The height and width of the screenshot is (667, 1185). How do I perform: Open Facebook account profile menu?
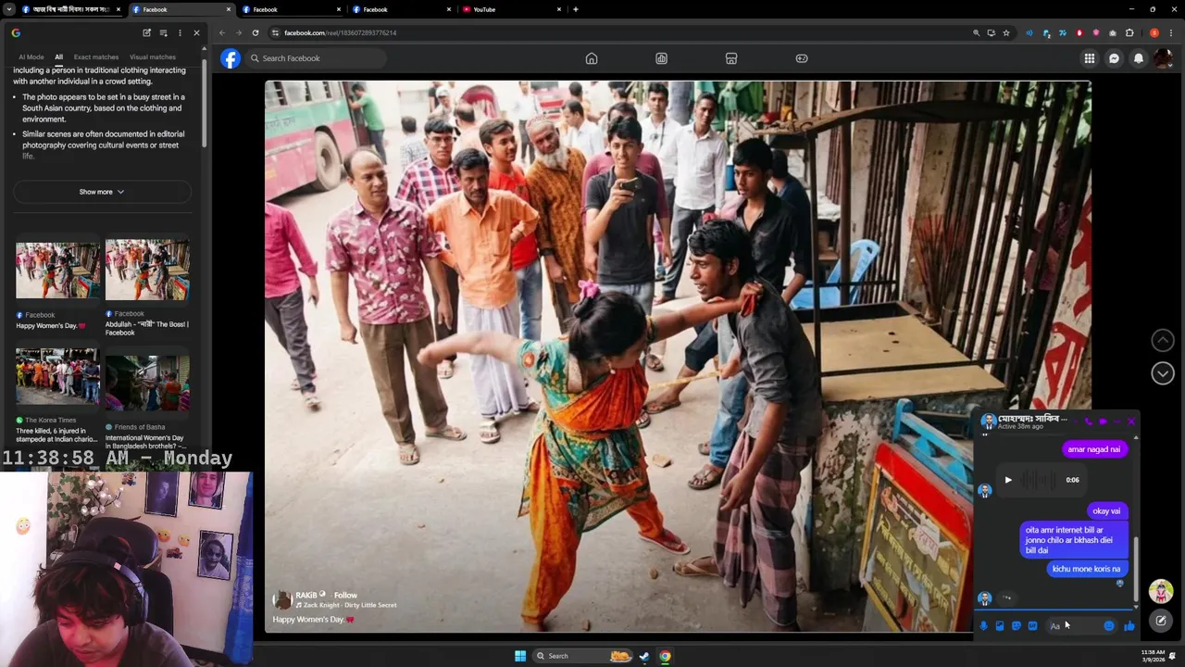point(1163,58)
